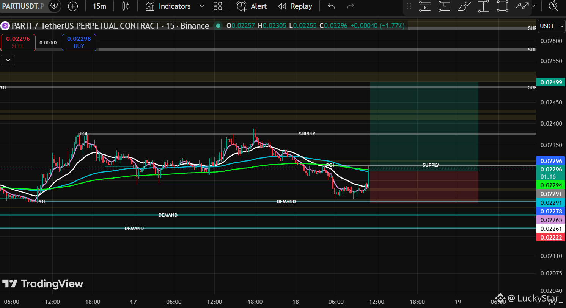Click the green market status dot
Viewport: 566px width, 308px height.
point(218,26)
